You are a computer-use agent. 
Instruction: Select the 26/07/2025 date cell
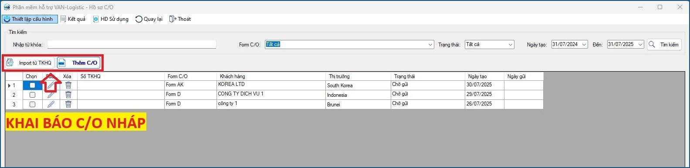coord(484,104)
